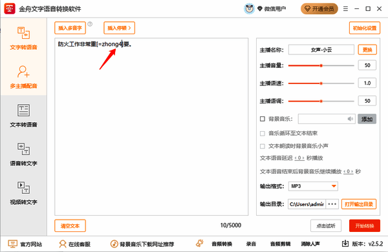388x252 pixels.
Task: Click the 消除人声 footer tool
Action: 310,244
